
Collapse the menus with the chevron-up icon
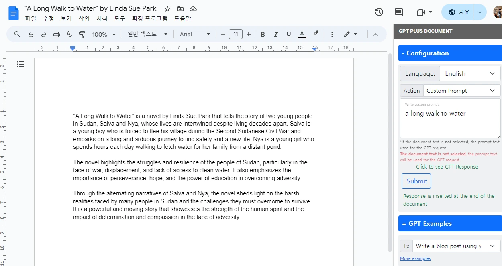click(x=375, y=35)
